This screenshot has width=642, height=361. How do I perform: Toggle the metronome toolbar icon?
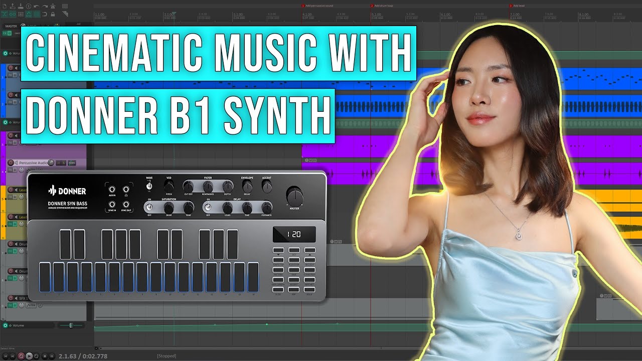point(53,6)
